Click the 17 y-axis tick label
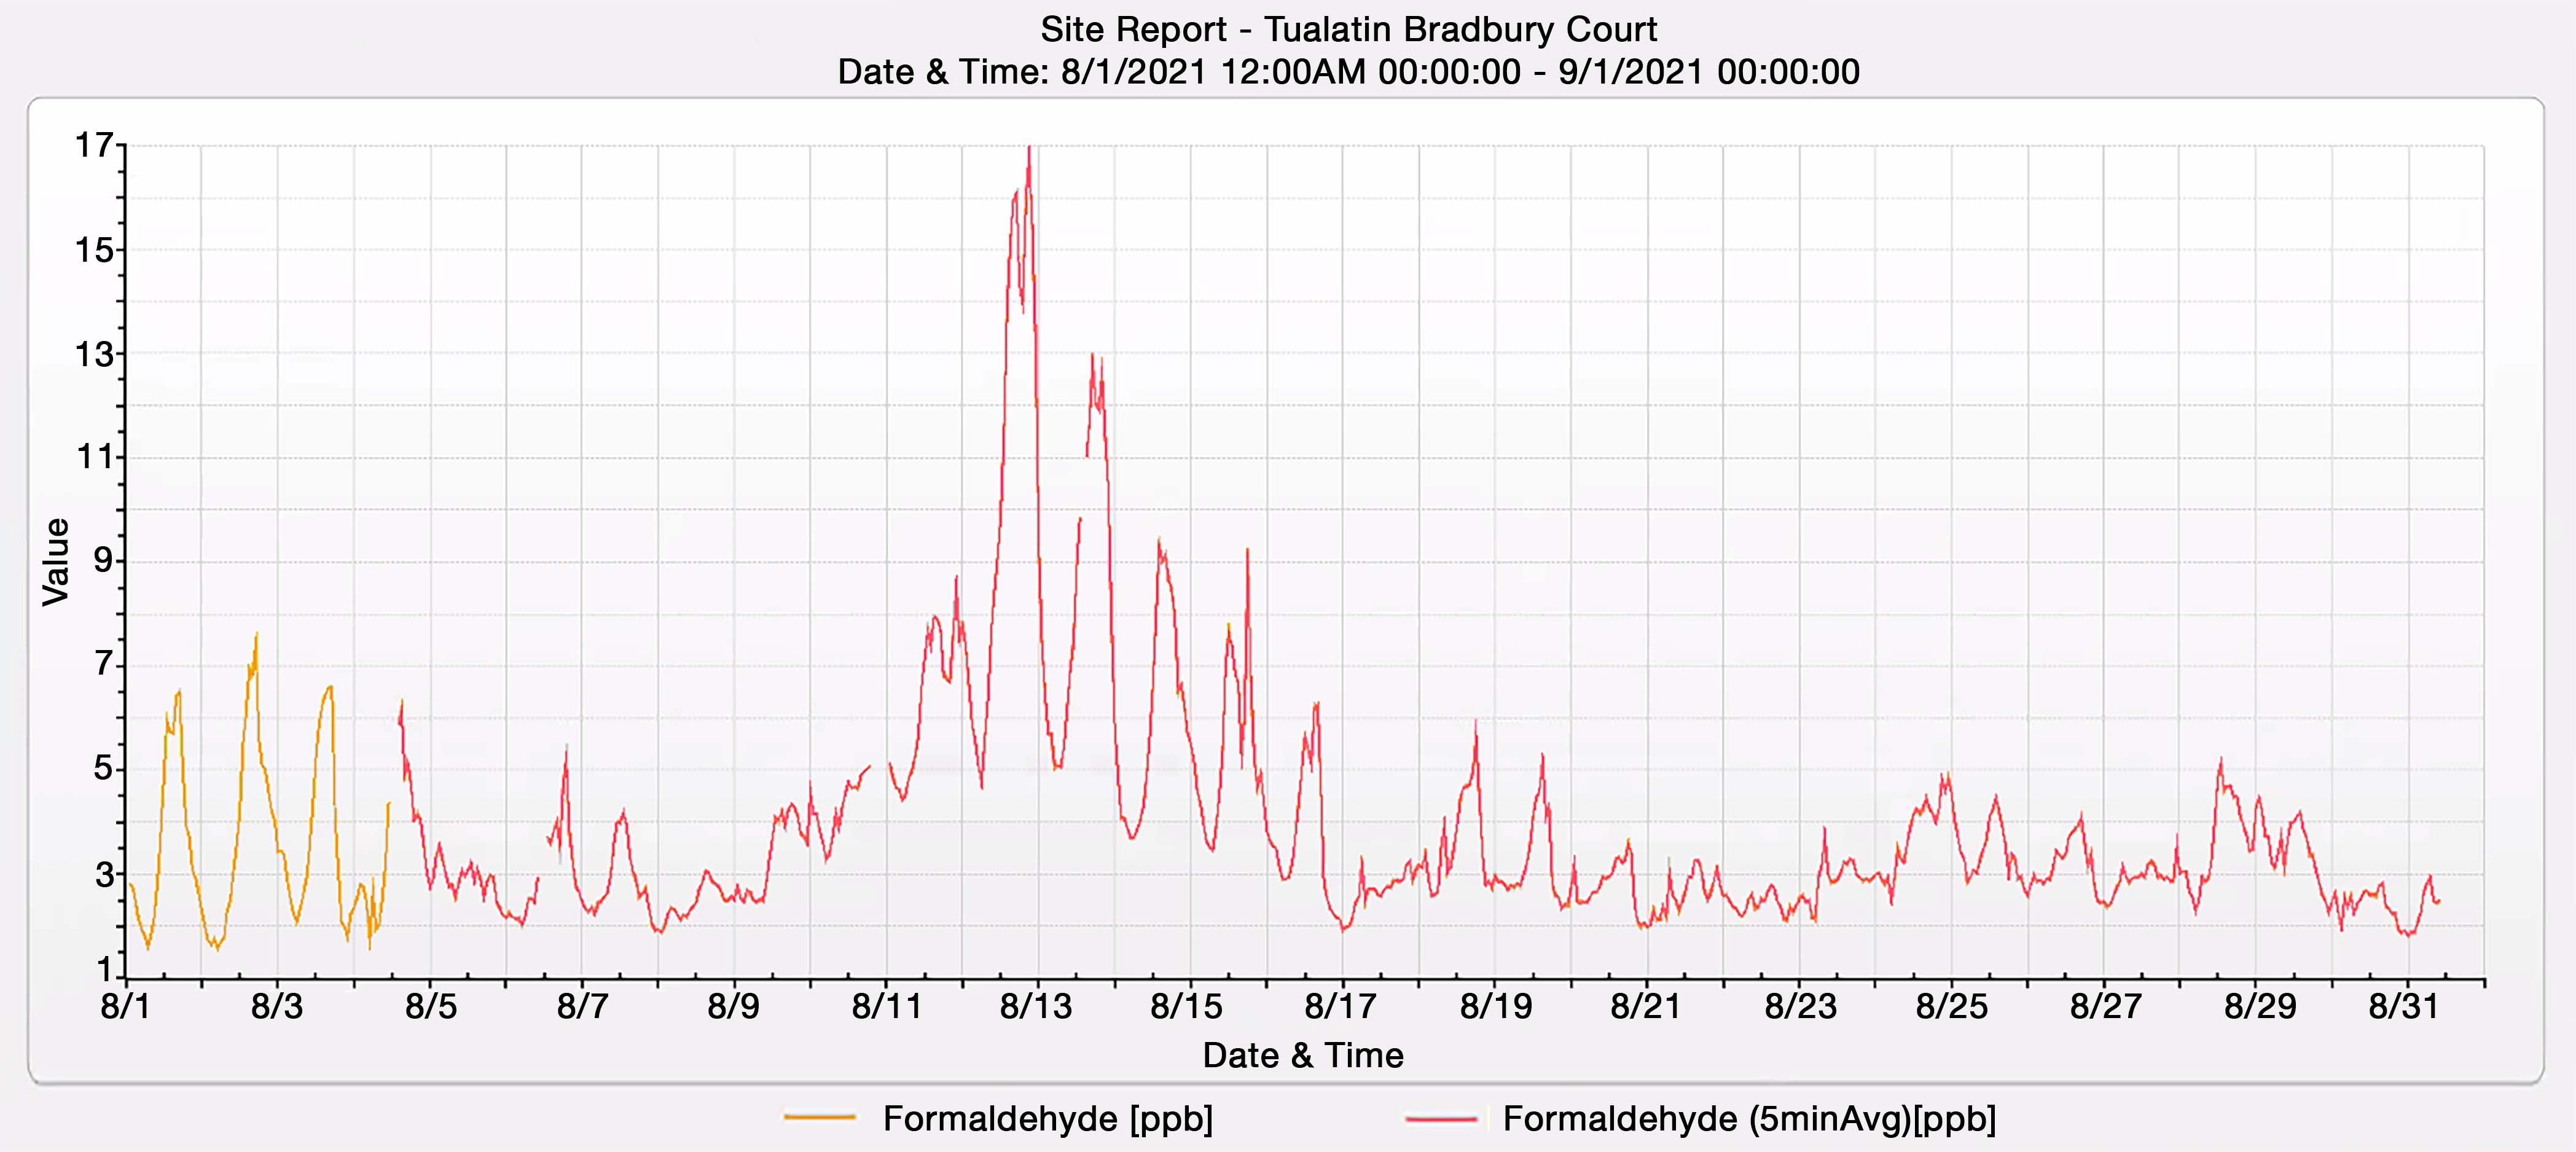The height and width of the screenshot is (1152, 2576). pyautogui.click(x=95, y=146)
